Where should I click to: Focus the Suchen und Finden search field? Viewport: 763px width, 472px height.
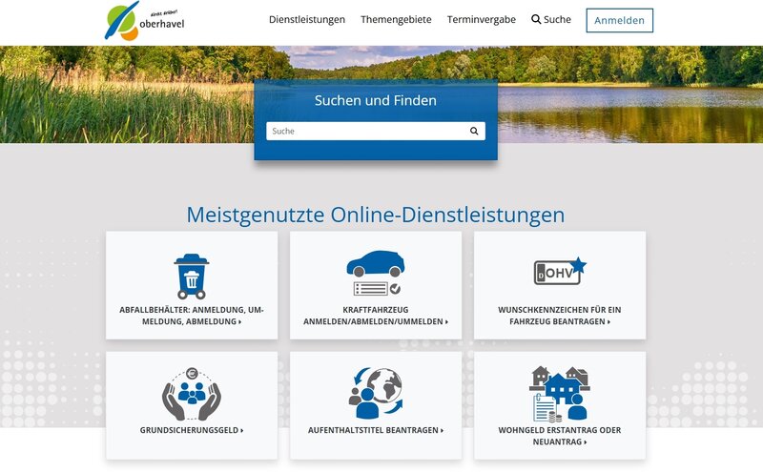[376, 131]
